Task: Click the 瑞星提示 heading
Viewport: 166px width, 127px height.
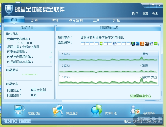Action: pos(12,70)
